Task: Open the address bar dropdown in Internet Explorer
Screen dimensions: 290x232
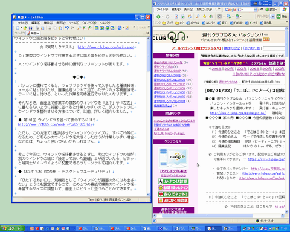Action: pyautogui.click(x=273, y=16)
